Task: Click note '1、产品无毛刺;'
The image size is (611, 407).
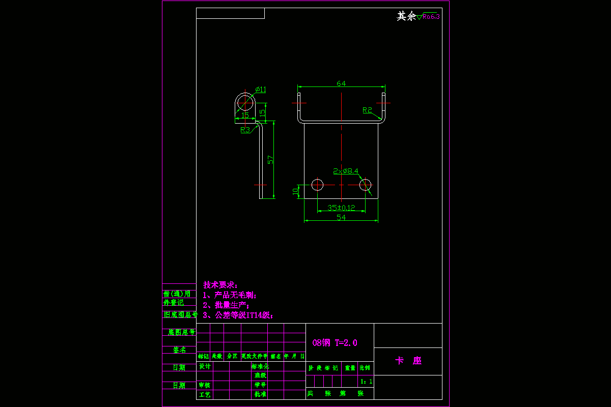Action: coord(230,295)
